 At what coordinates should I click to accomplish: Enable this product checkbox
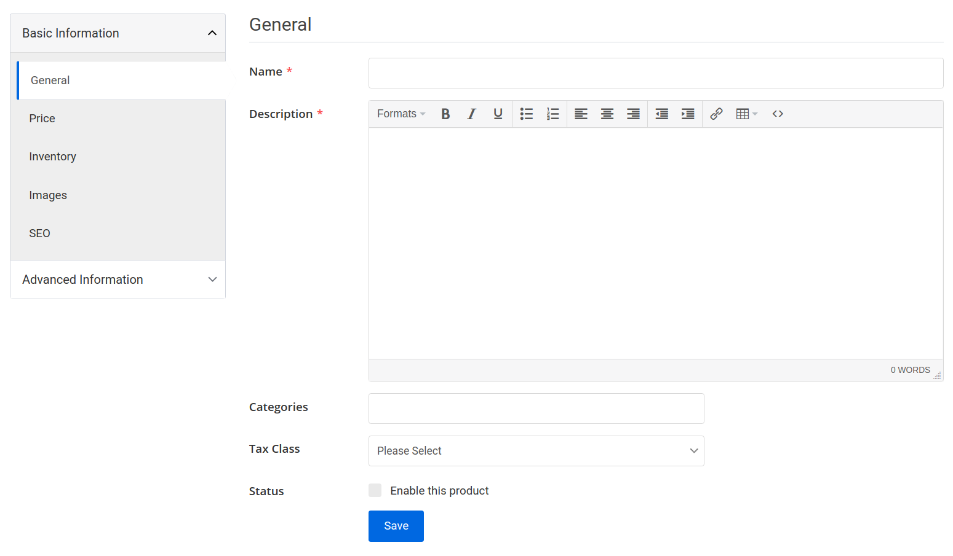pyautogui.click(x=375, y=490)
